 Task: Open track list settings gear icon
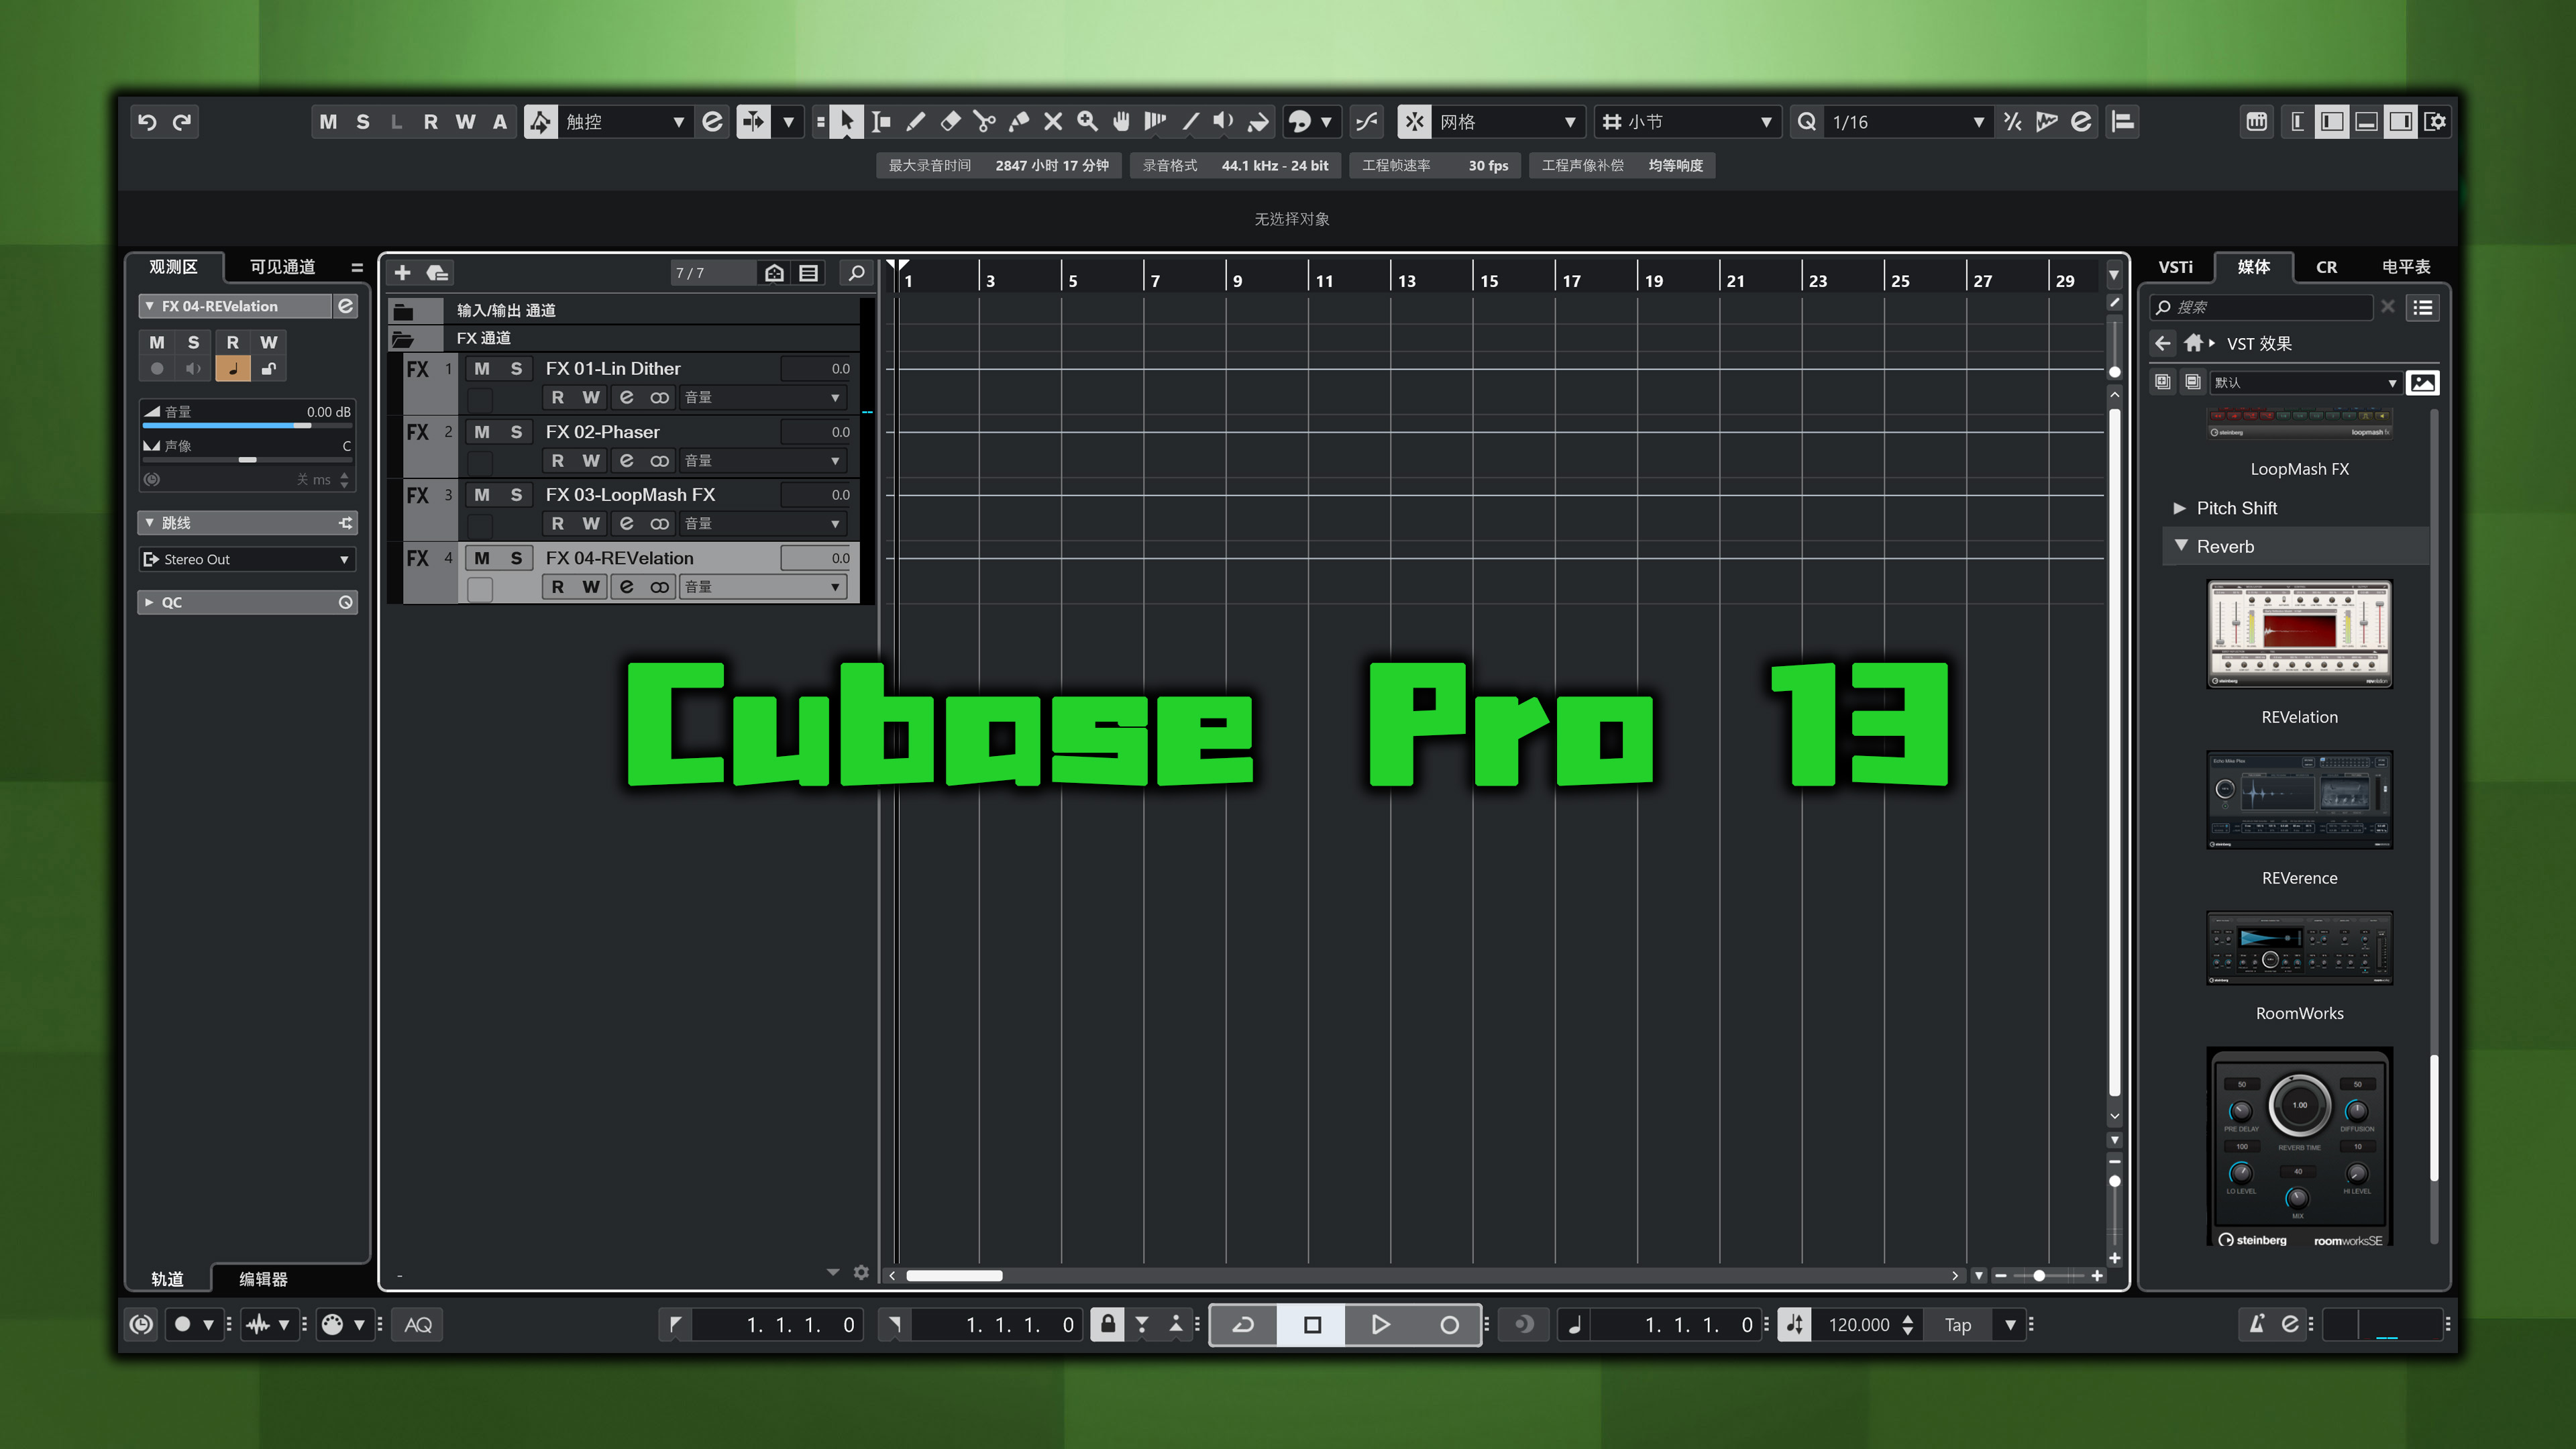point(861,1272)
